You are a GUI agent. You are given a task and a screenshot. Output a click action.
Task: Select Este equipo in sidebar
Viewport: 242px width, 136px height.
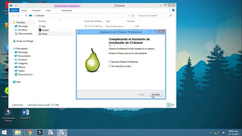pos(22,49)
